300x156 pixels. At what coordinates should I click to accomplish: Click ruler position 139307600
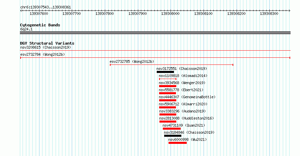pos(39,14)
